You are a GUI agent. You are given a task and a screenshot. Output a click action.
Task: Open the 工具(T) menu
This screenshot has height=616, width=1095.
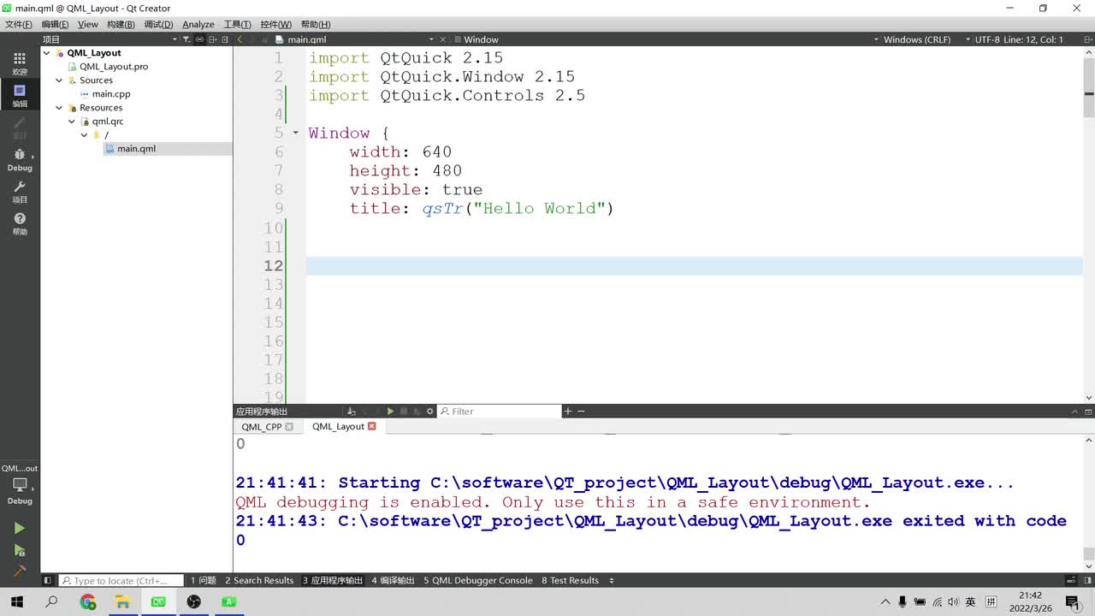pos(237,24)
